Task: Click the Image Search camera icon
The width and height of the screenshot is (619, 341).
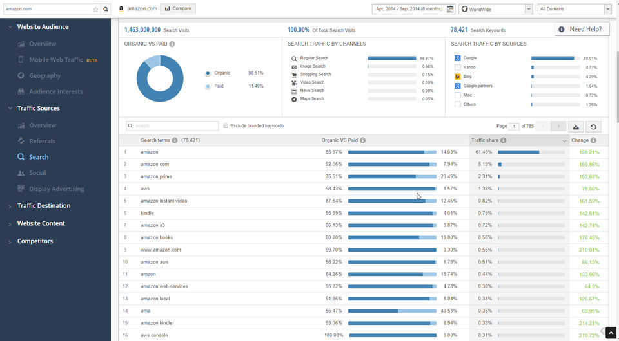Action: [x=294, y=66]
